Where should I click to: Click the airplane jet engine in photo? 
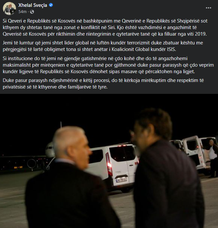click(32, 164)
